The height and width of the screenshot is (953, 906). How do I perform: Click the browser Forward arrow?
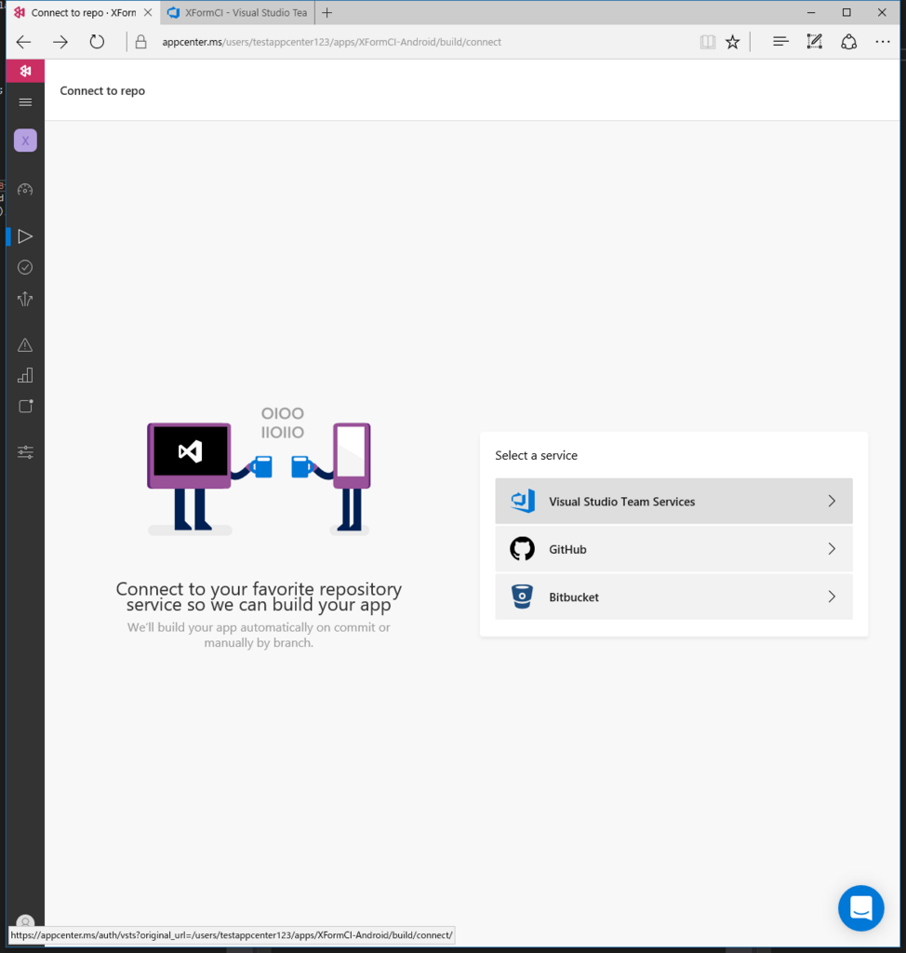click(x=60, y=42)
